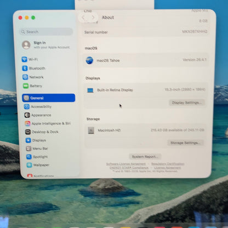Open the Appearance settings icon
The width and height of the screenshot is (228, 228).
pyautogui.click(x=27, y=115)
